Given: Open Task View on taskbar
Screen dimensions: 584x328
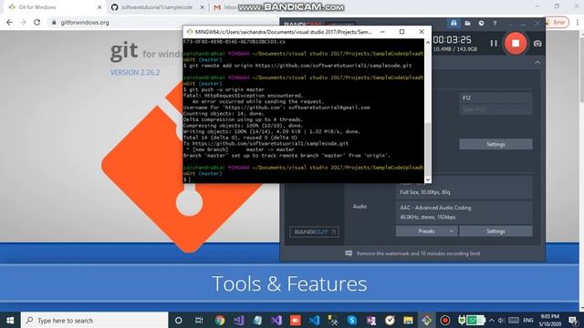Looking at the screenshot, I should click(199, 320).
